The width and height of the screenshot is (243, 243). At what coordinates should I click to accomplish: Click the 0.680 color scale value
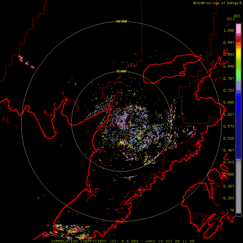tap(229, 102)
